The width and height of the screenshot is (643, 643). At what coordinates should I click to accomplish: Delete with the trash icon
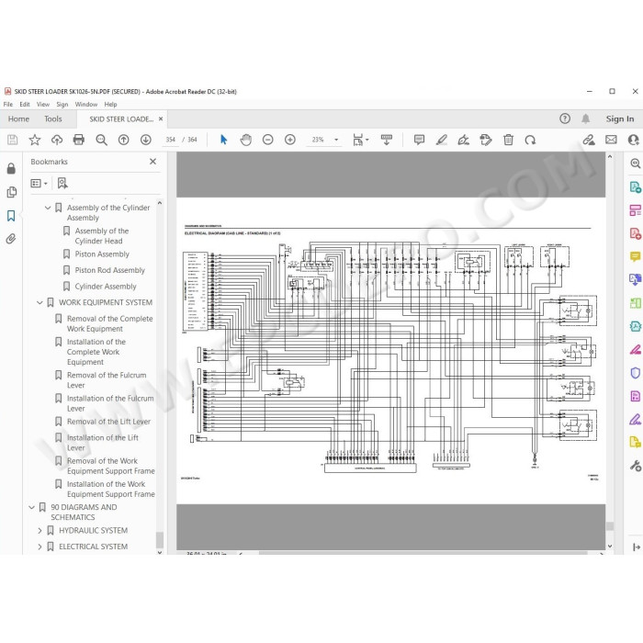[508, 140]
